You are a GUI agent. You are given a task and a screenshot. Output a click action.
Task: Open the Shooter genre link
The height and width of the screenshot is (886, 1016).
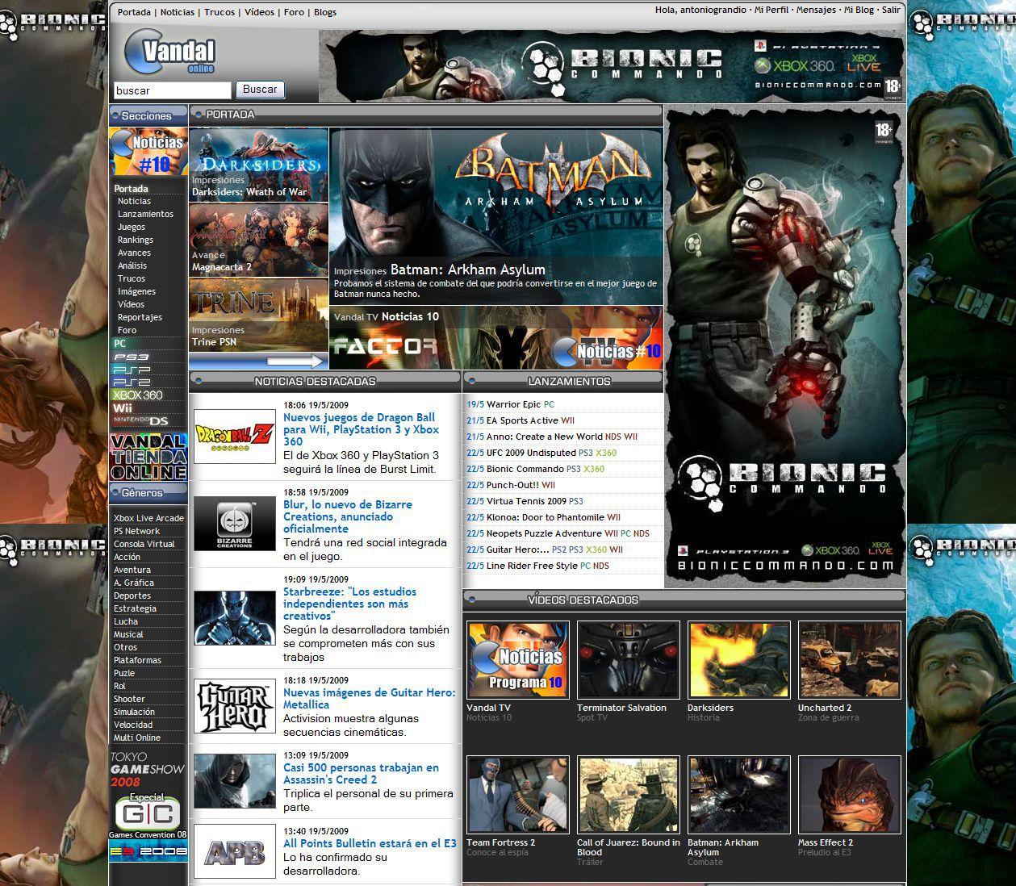tap(129, 699)
